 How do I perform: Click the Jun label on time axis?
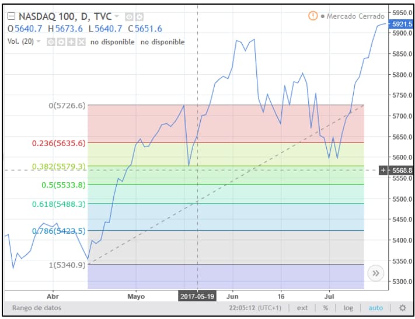pyautogui.click(x=233, y=296)
